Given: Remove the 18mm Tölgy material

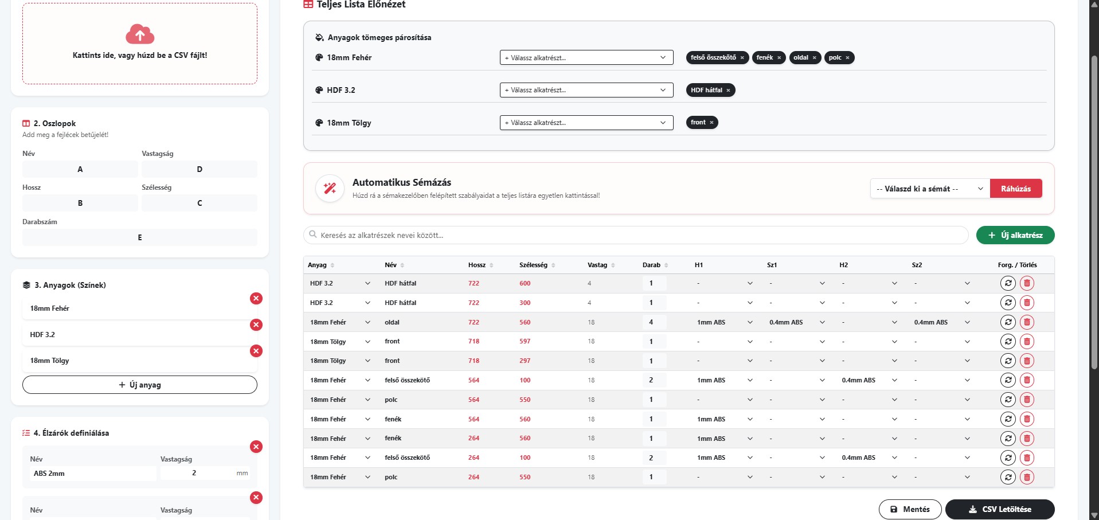Looking at the screenshot, I should tap(256, 351).
